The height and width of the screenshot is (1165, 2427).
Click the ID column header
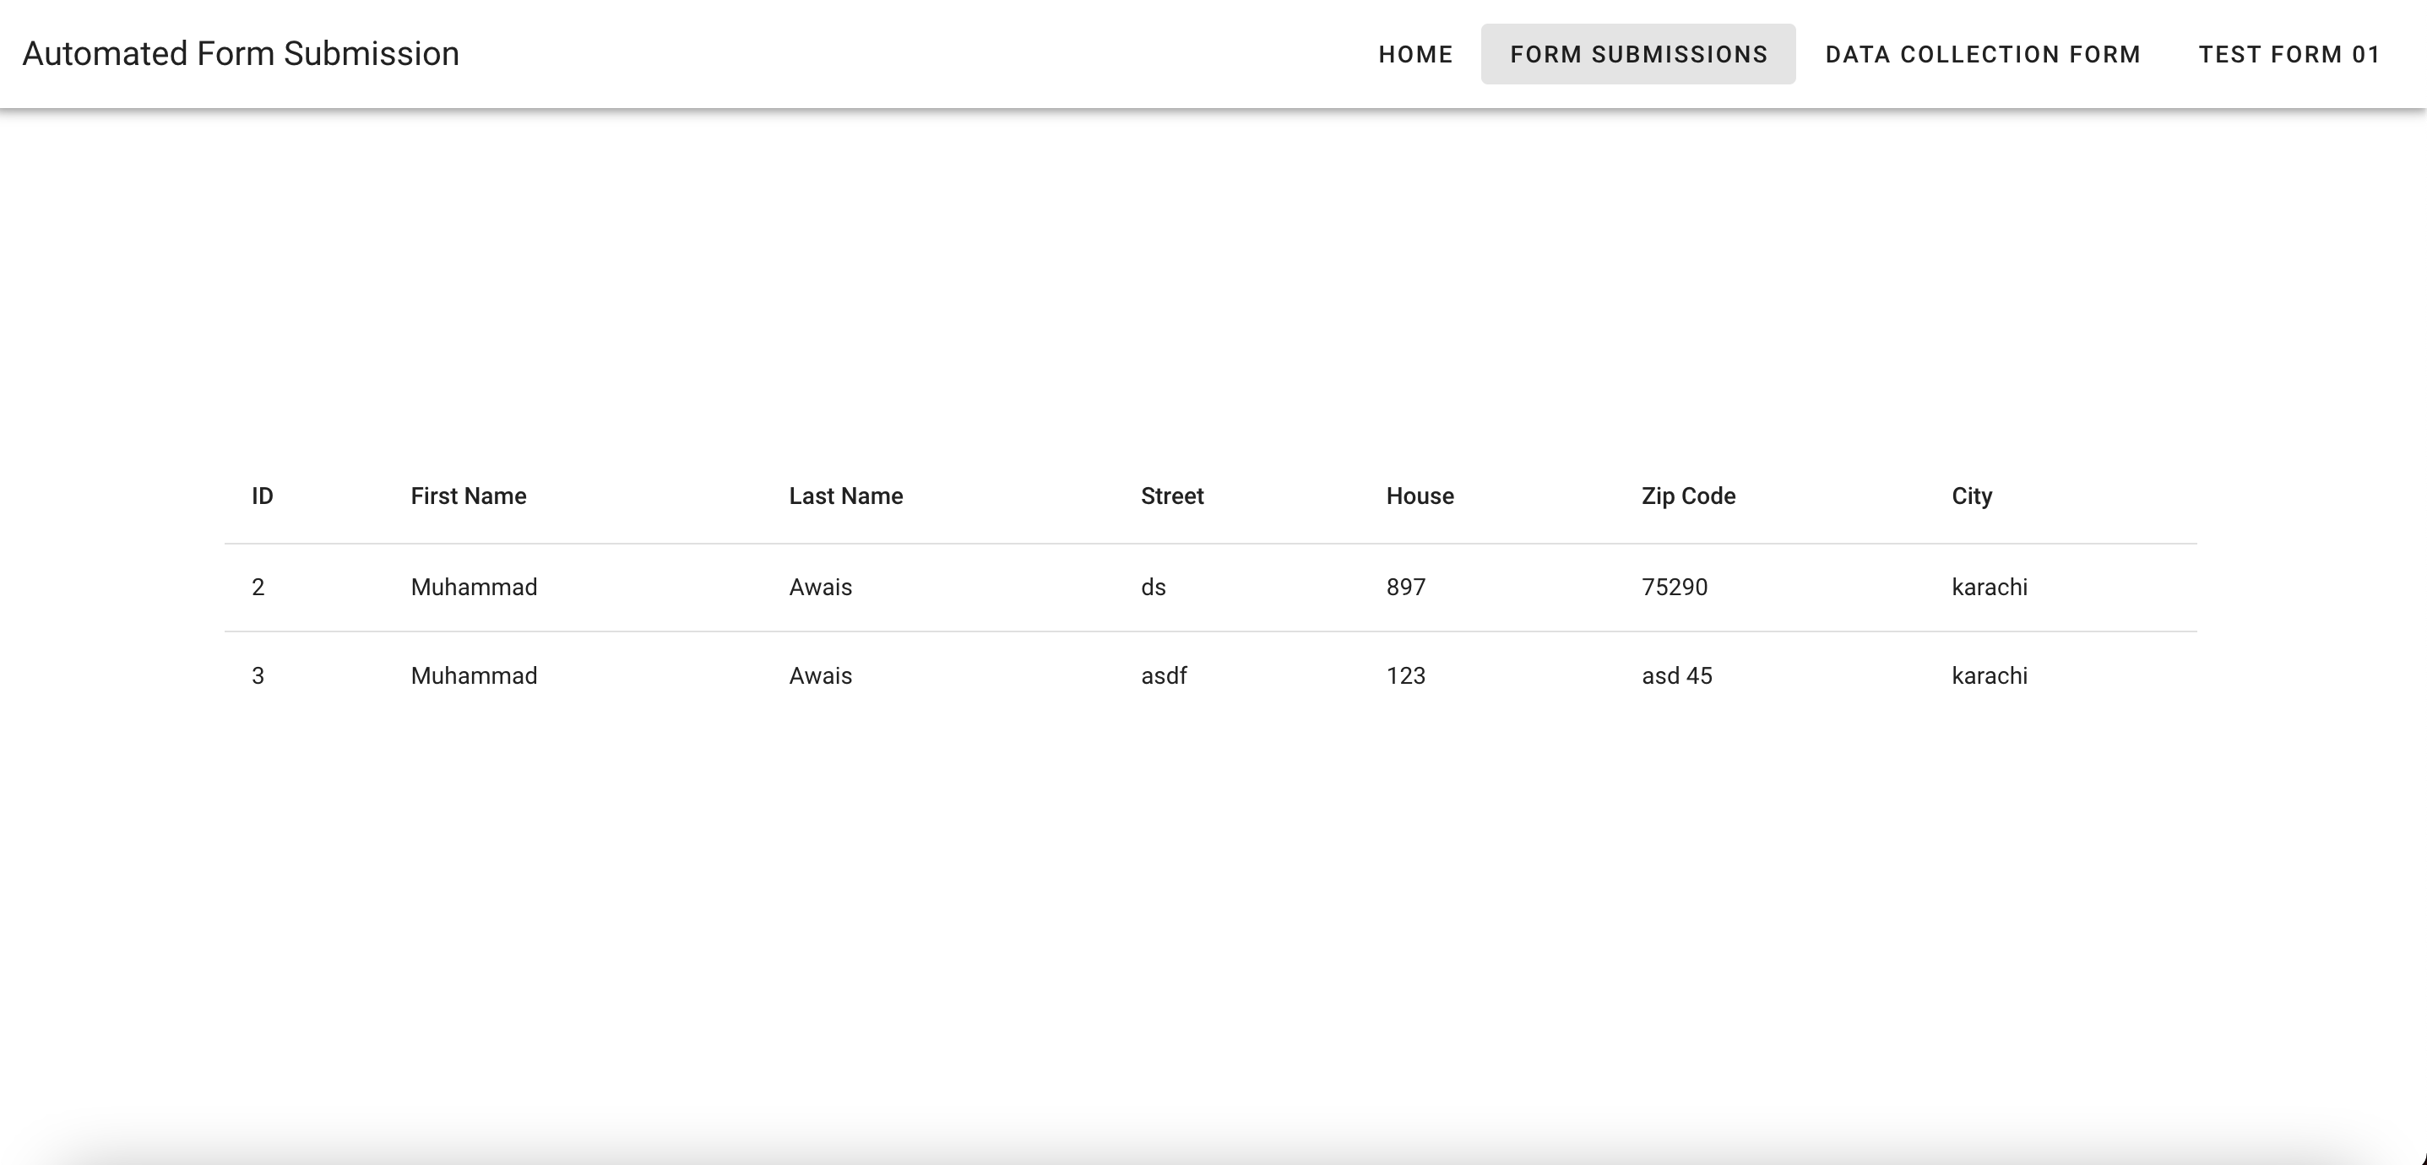tap(262, 496)
